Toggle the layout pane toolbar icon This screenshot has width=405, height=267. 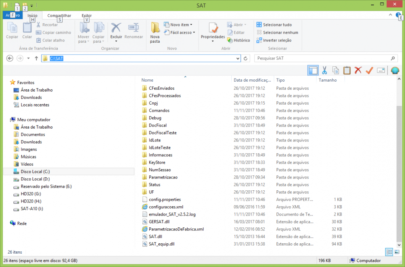(313, 70)
